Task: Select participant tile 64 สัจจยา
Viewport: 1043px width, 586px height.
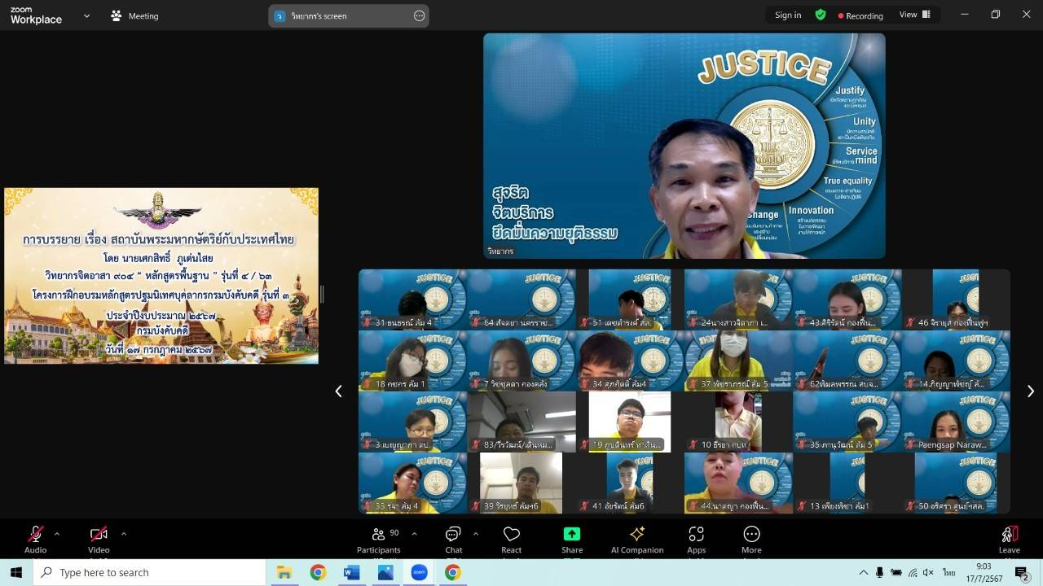Action: [521, 300]
